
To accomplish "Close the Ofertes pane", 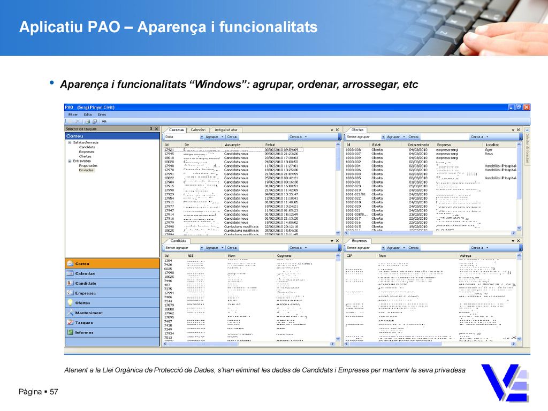I will pos(518,130).
